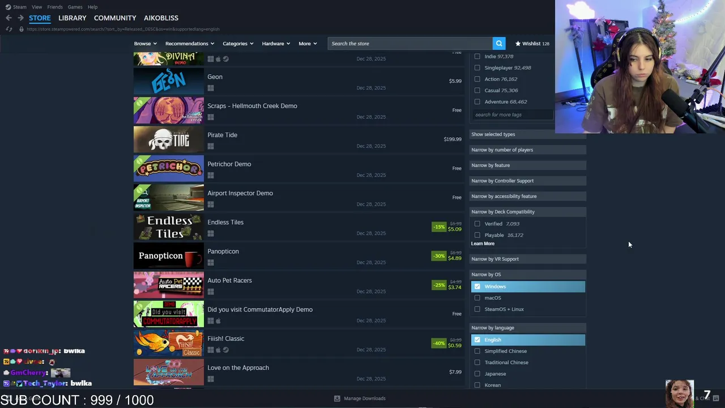The image size is (725, 408).
Task: Click the Windows icon under Panopticon
Action: [x=211, y=262]
